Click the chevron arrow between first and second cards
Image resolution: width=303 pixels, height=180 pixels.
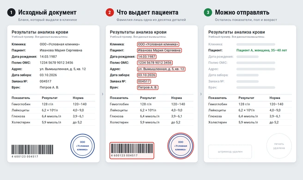coord(103,94)
